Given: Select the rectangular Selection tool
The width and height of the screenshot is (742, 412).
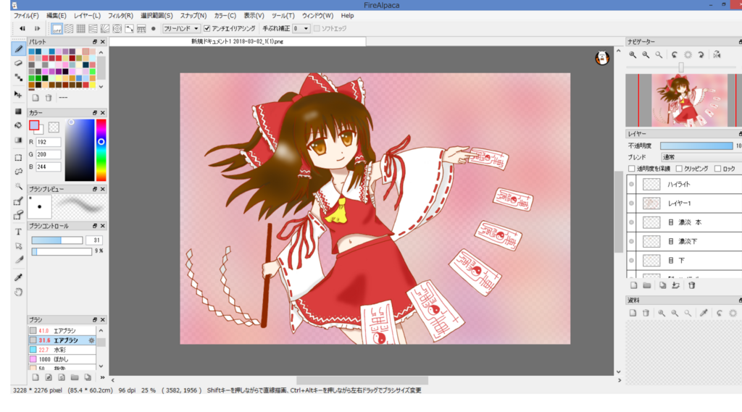Looking at the screenshot, I should point(18,158).
